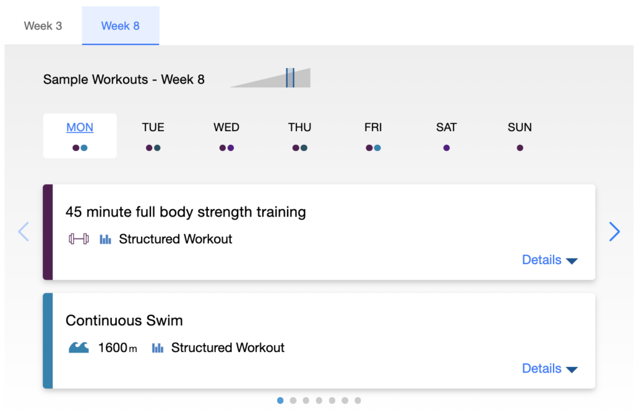Jump to the second carousel page dot
The image size is (639, 412).
pos(293,401)
